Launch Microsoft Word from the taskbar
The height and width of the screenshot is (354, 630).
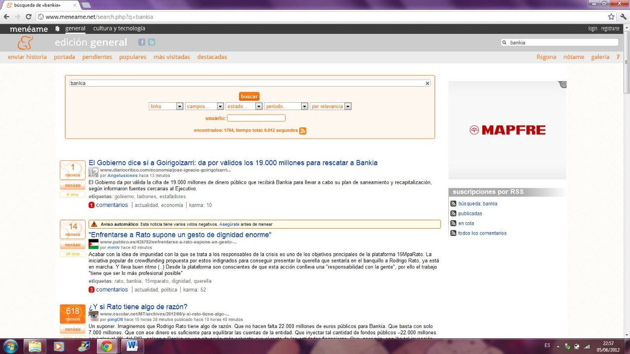(x=132, y=346)
